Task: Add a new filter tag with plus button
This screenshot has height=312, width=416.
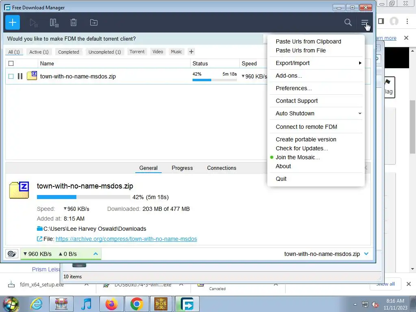Action: point(191,52)
